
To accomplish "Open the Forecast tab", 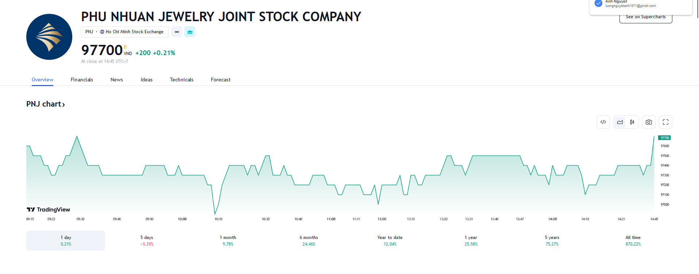I will click(x=221, y=80).
